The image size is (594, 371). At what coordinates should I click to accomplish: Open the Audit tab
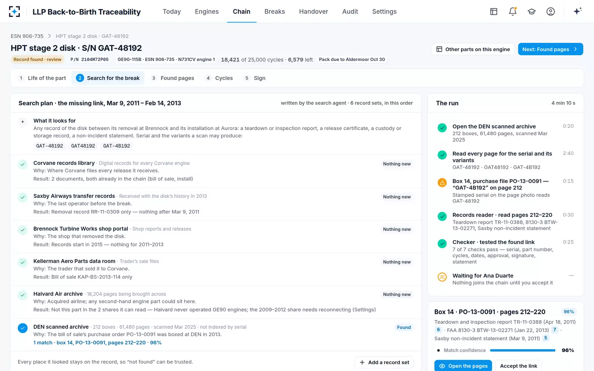click(x=350, y=12)
